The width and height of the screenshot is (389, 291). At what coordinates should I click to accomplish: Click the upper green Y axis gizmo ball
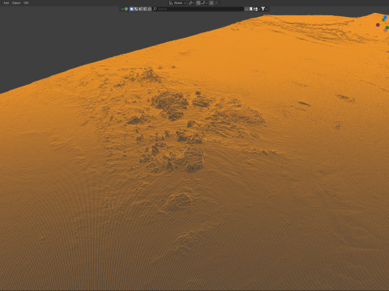(x=383, y=20)
